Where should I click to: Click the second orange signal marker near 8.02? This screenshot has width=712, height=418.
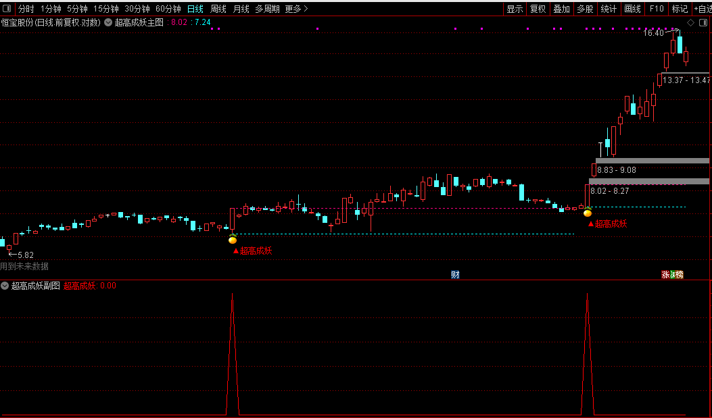click(x=588, y=213)
